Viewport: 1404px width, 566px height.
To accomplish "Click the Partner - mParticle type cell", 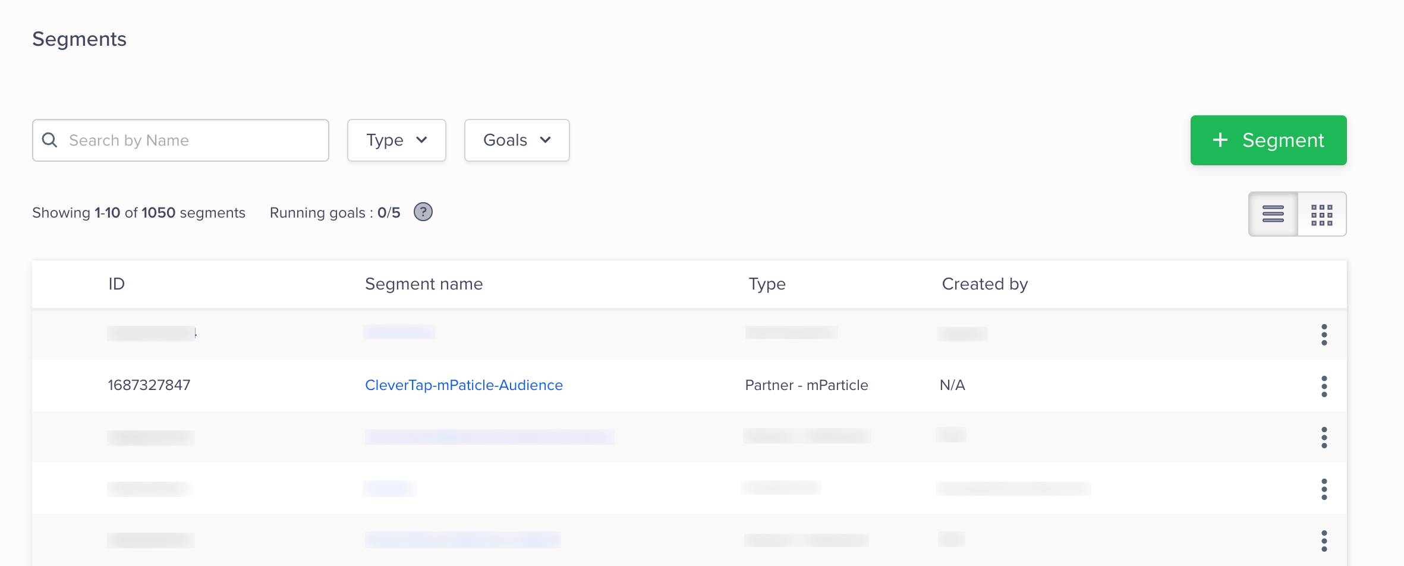I will coord(806,385).
